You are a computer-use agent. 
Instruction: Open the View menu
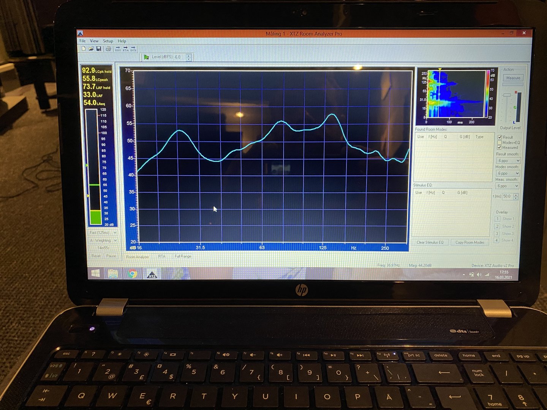pos(94,41)
